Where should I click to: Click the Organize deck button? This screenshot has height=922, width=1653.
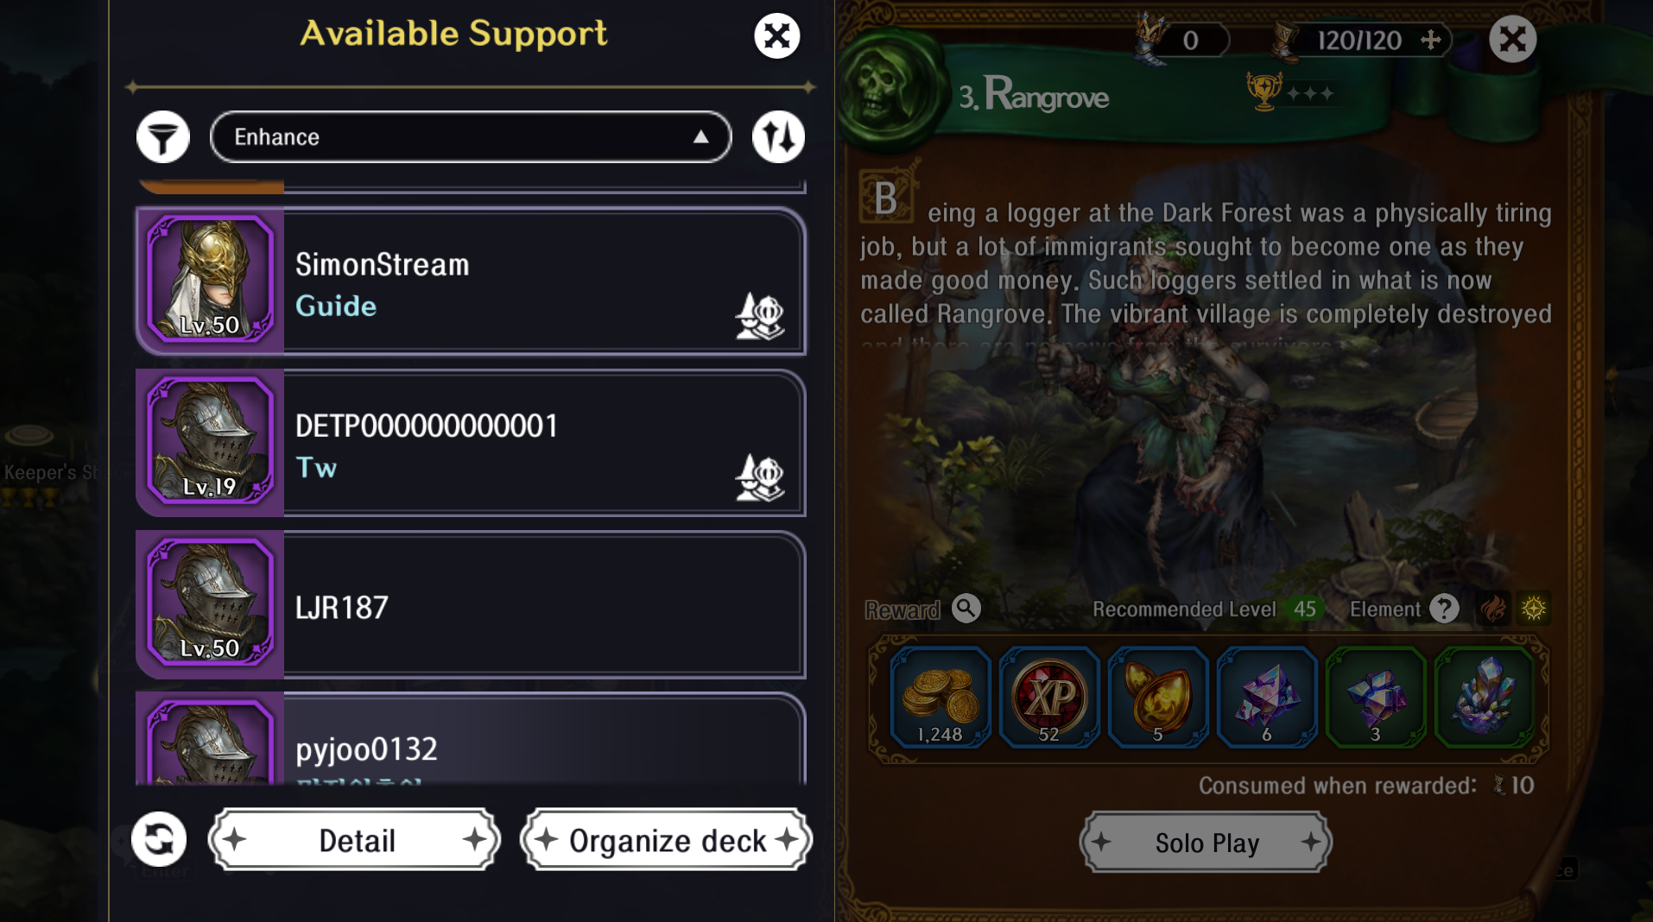[x=666, y=840]
